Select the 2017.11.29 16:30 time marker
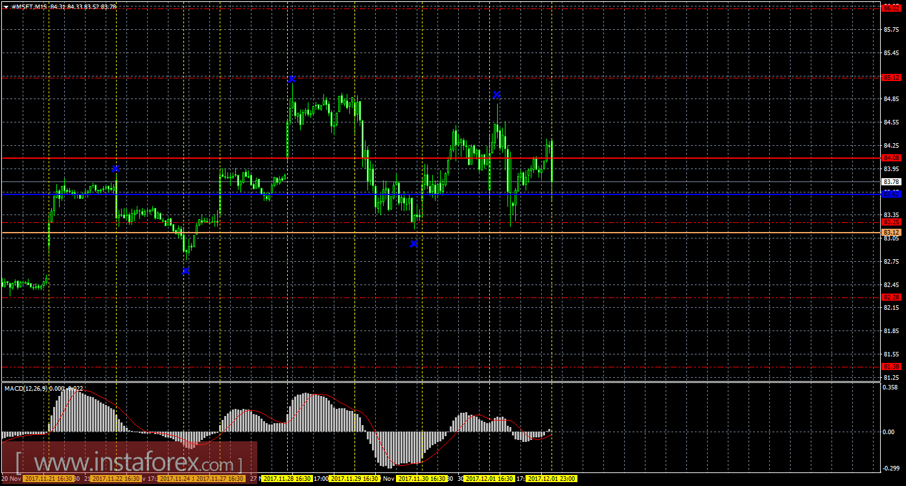 354,479
